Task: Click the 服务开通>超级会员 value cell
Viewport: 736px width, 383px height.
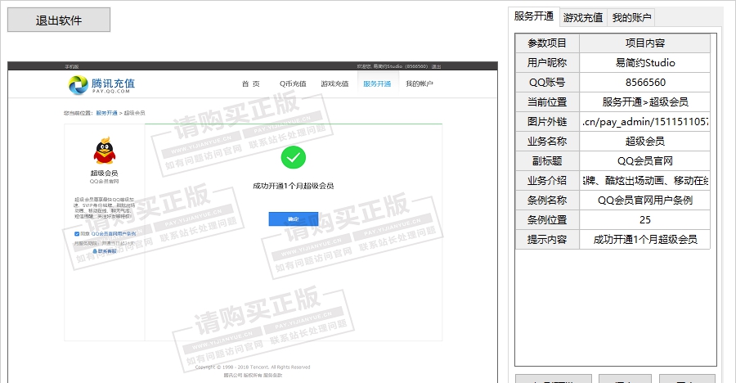Action: pos(645,102)
